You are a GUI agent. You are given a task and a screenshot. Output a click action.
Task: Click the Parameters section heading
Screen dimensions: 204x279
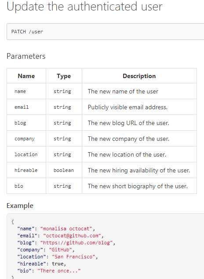[x=26, y=56]
